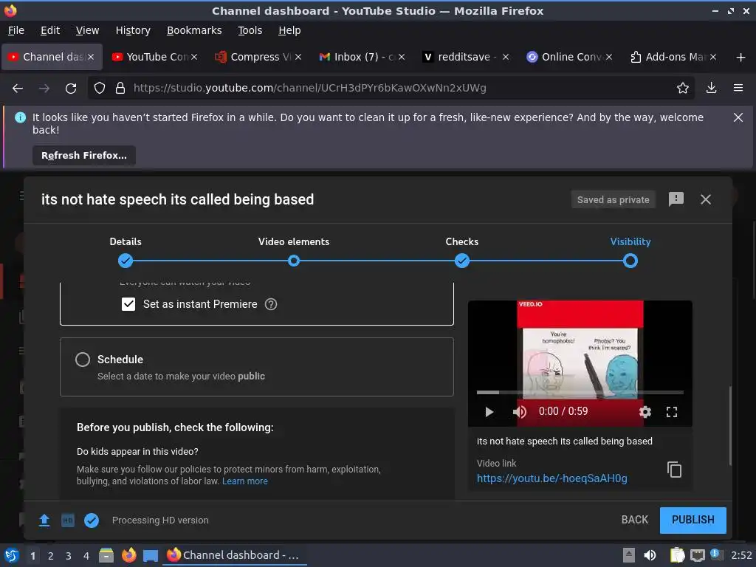Click the upload status arrow icon
This screenshot has height=567, width=756.
[x=44, y=520]
